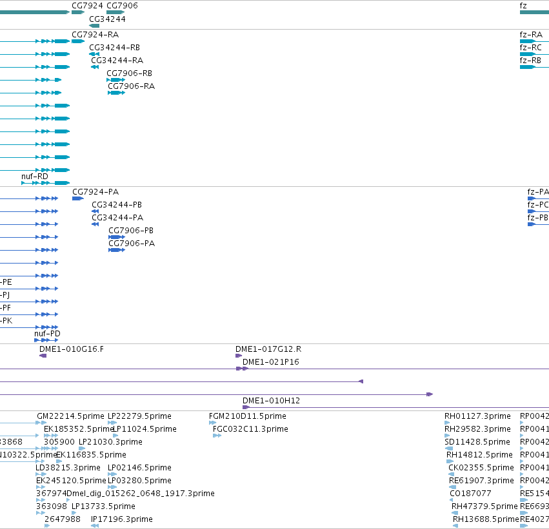Select the fz-RB transcript label
Image resolution: width=549 pixels, height=529 pixels.
(530, 61)
